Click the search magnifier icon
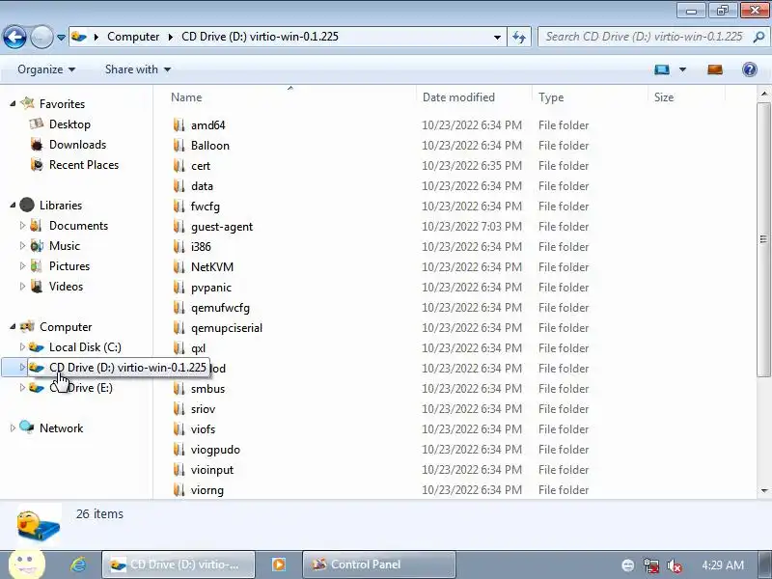Image resolution: width=772 pixels, height=579 pixels. pyautogui.click(x=759, y=37)
